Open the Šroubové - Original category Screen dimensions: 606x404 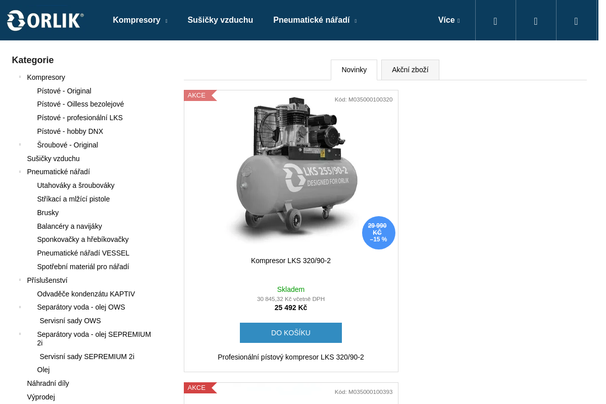[x=68, y=145]
